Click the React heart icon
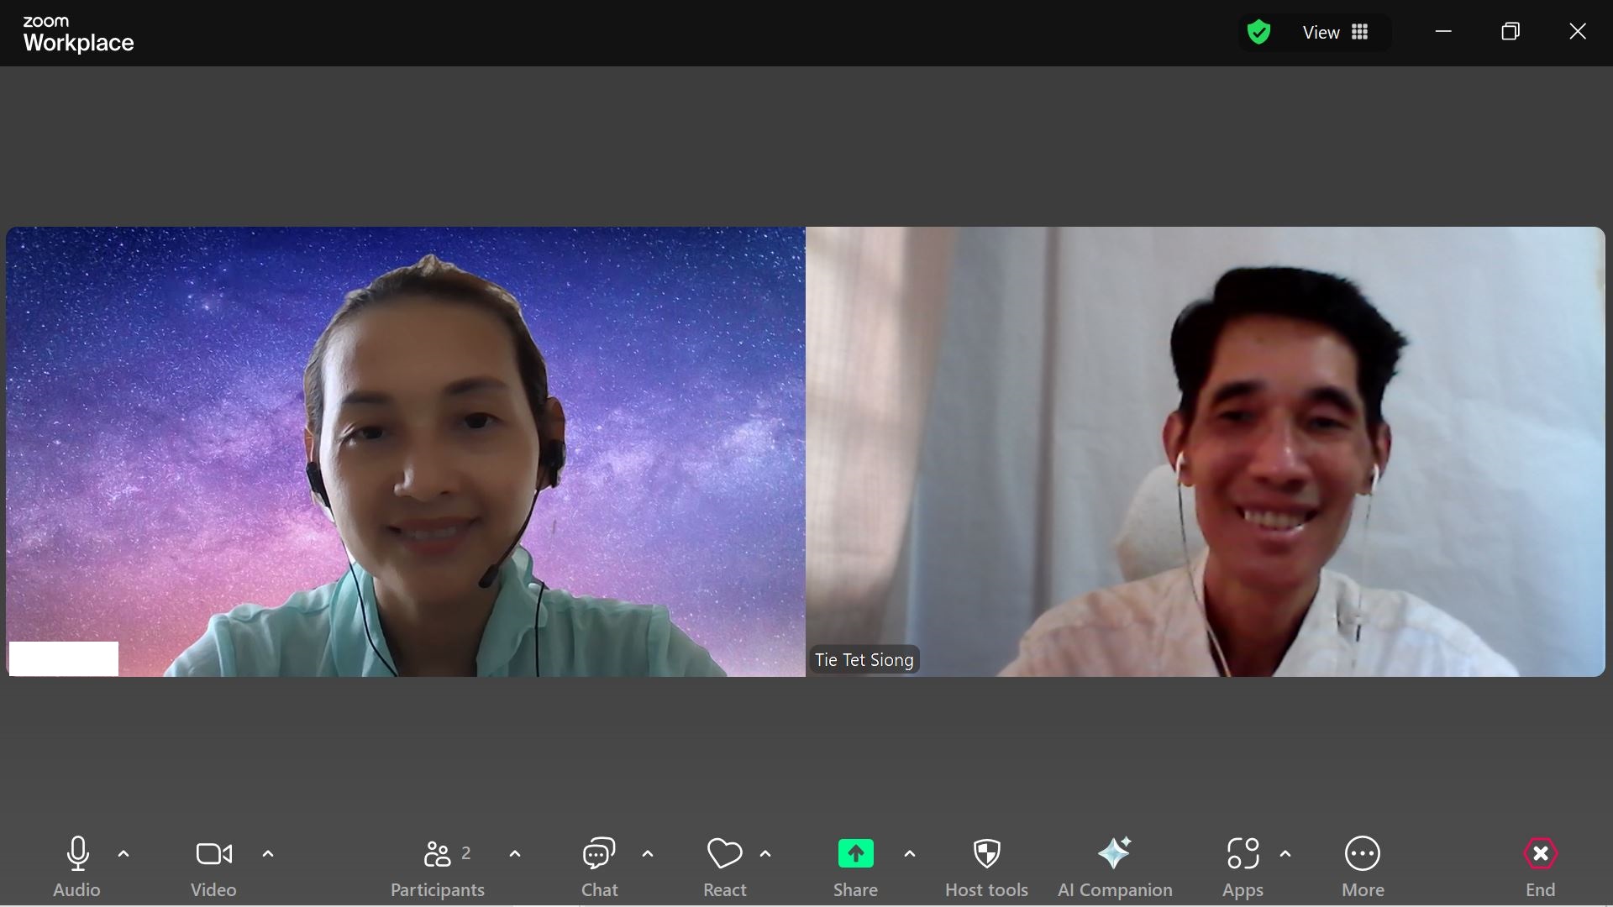1613x907 pixels. click(x=724, y=854)
